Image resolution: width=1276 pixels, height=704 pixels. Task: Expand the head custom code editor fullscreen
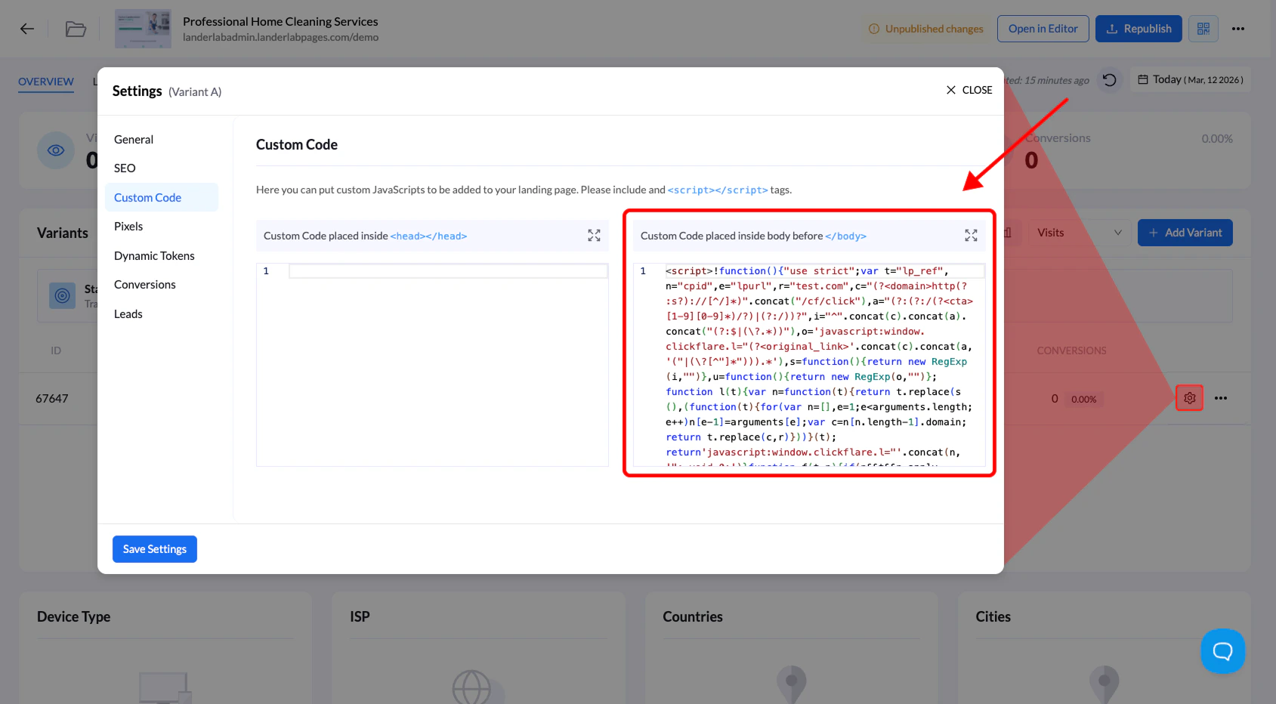tap(594, 236)
